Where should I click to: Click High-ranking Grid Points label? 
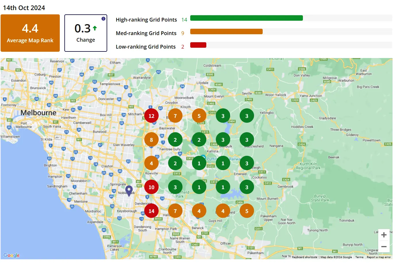146,20
